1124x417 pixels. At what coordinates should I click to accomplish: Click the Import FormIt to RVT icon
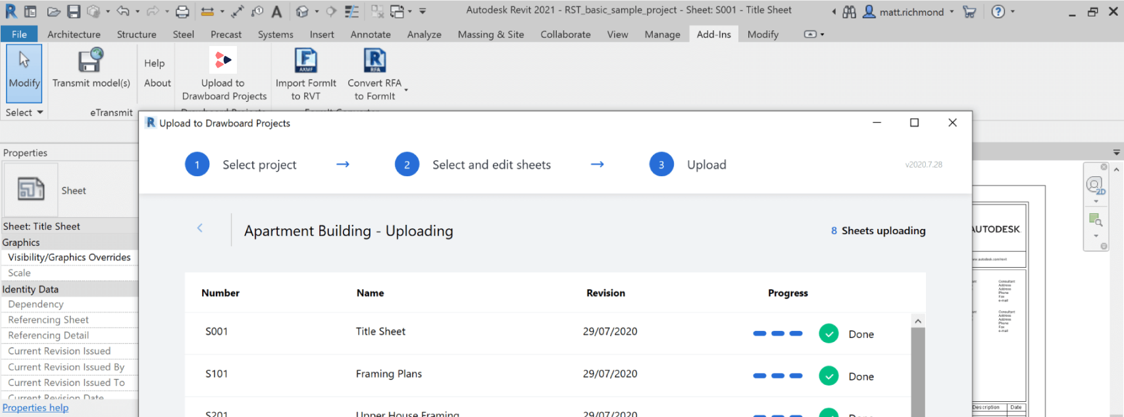pos(306,61)
